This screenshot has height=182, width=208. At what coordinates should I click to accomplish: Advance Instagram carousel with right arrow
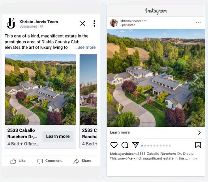pyautogui.click(x=196, y=78)
